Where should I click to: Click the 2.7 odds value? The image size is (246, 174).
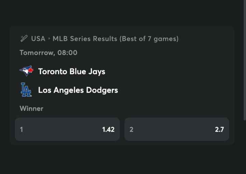[219, 129]
